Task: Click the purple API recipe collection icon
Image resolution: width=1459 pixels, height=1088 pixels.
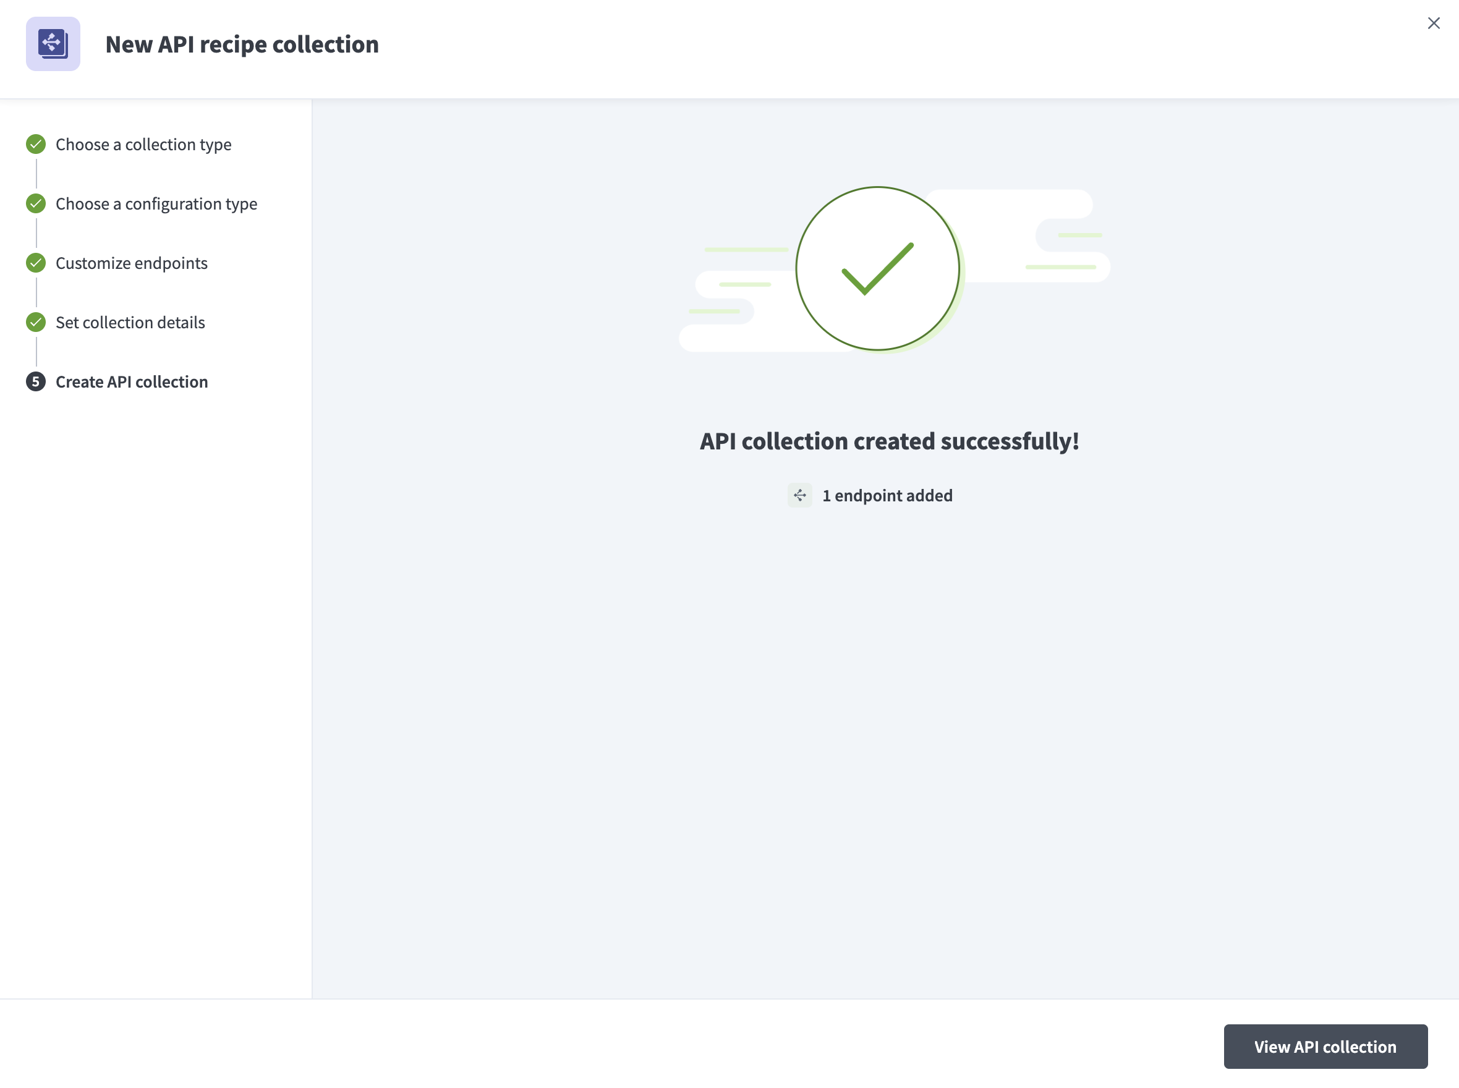Action: (53, 43)
